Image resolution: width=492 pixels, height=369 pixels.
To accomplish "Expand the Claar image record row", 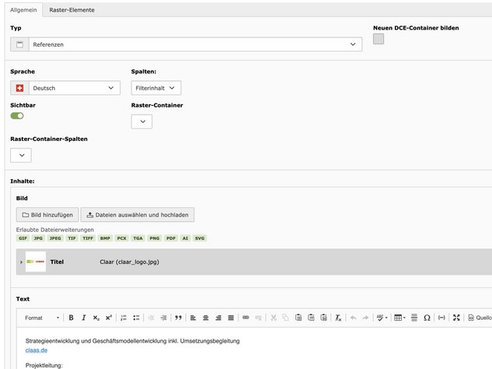I will 21,262.
